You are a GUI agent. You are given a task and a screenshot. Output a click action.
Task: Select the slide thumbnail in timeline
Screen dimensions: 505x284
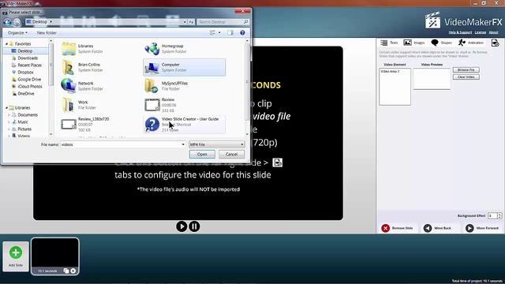coord(55,256)
